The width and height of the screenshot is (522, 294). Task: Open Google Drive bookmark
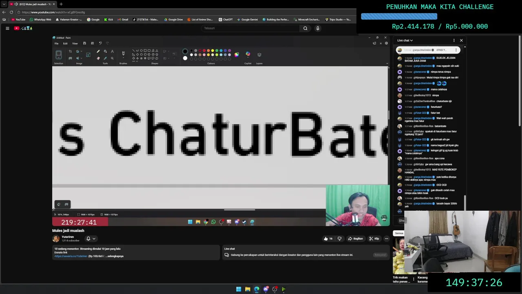point(173,20)
